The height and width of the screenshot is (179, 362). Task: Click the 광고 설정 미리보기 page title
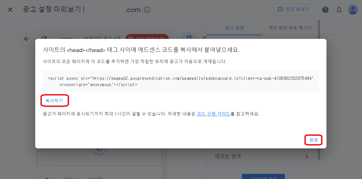point(52,10)
